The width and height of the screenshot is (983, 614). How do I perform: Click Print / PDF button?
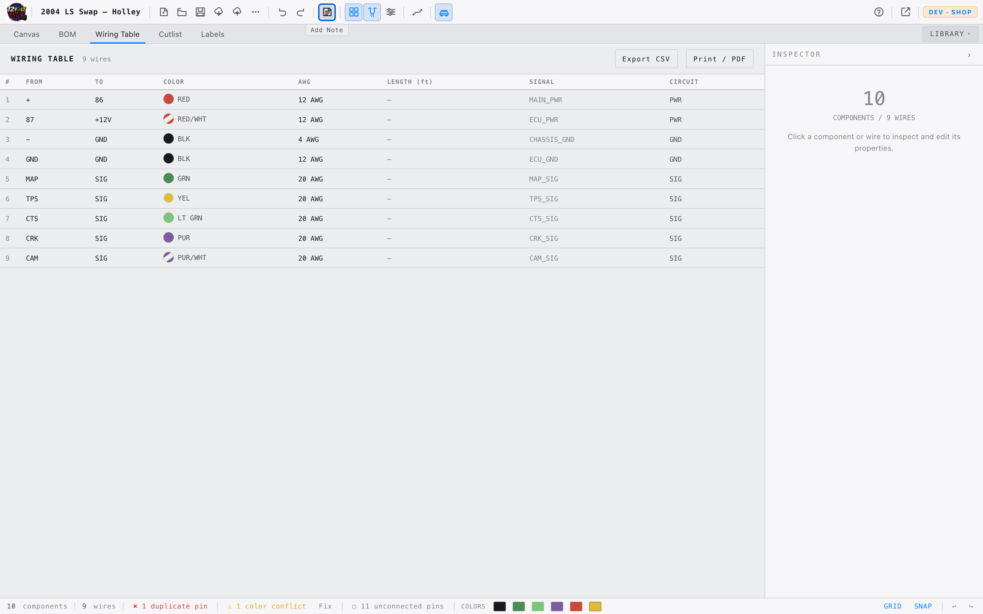coord(720,59)
